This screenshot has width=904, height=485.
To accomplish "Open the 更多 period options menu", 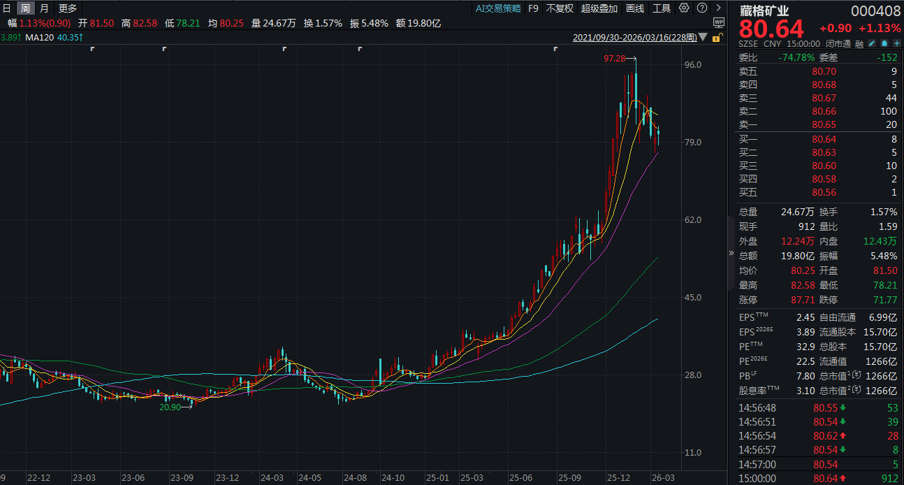I will 68,8.
